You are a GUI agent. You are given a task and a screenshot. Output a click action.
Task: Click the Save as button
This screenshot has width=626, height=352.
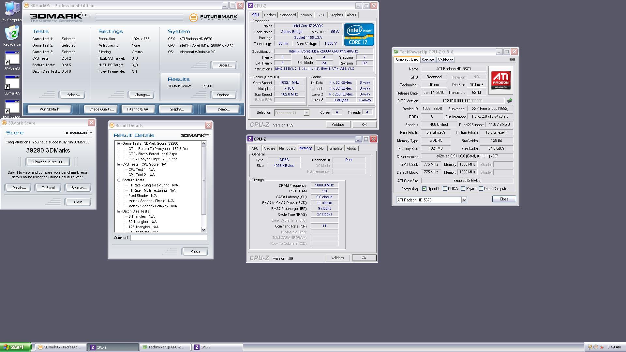[79, 188]
